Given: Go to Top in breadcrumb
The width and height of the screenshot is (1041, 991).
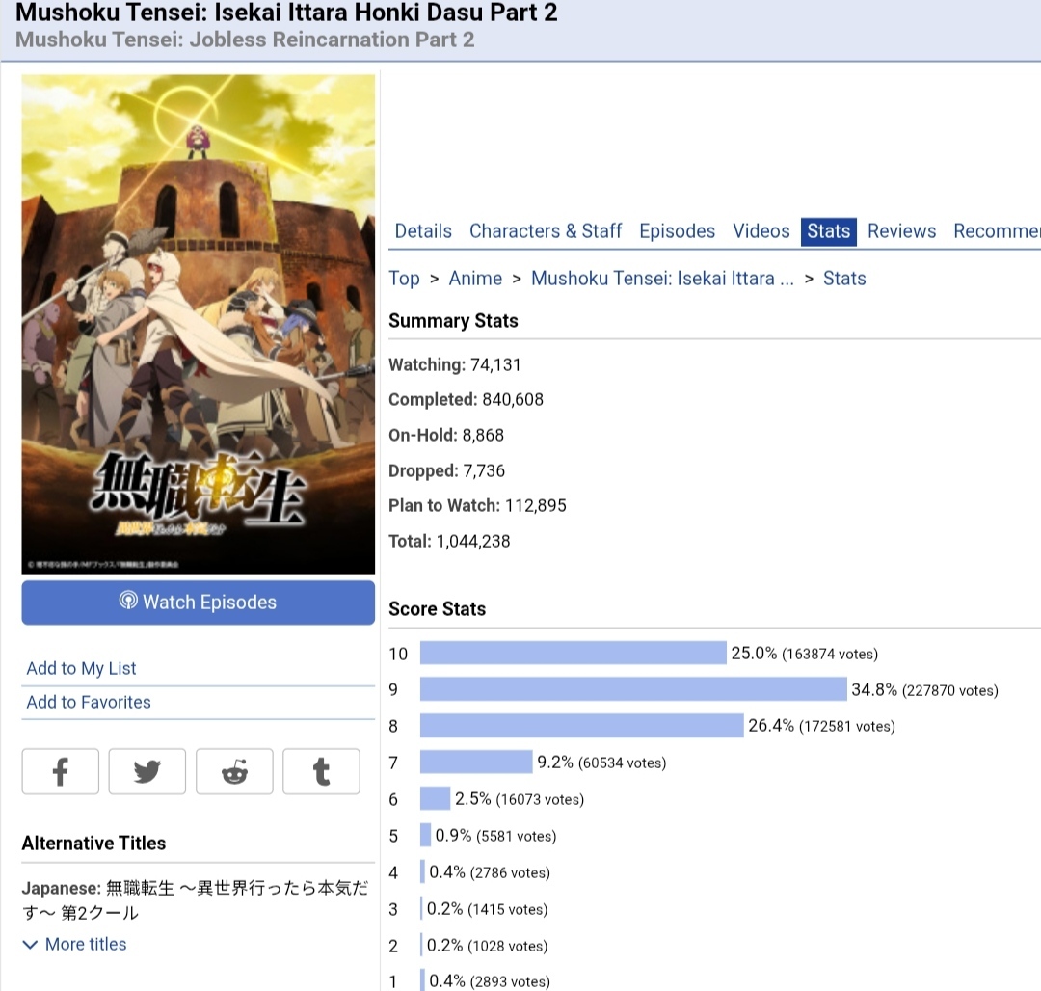Looking at the screenshot, I should point(404,279).
